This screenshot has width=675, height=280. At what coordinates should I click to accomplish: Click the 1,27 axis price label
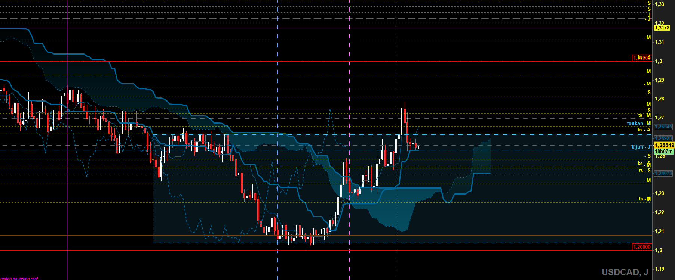pos(659,118)
